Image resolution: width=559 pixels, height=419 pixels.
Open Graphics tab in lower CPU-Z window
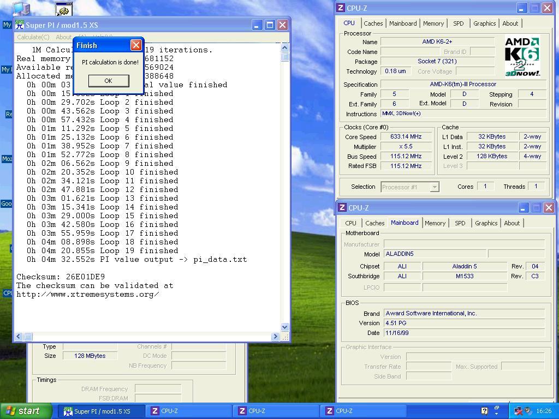[x=486, y=223]
